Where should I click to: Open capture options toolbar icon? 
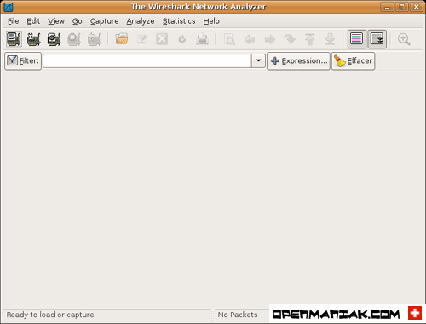pos(34,39)
